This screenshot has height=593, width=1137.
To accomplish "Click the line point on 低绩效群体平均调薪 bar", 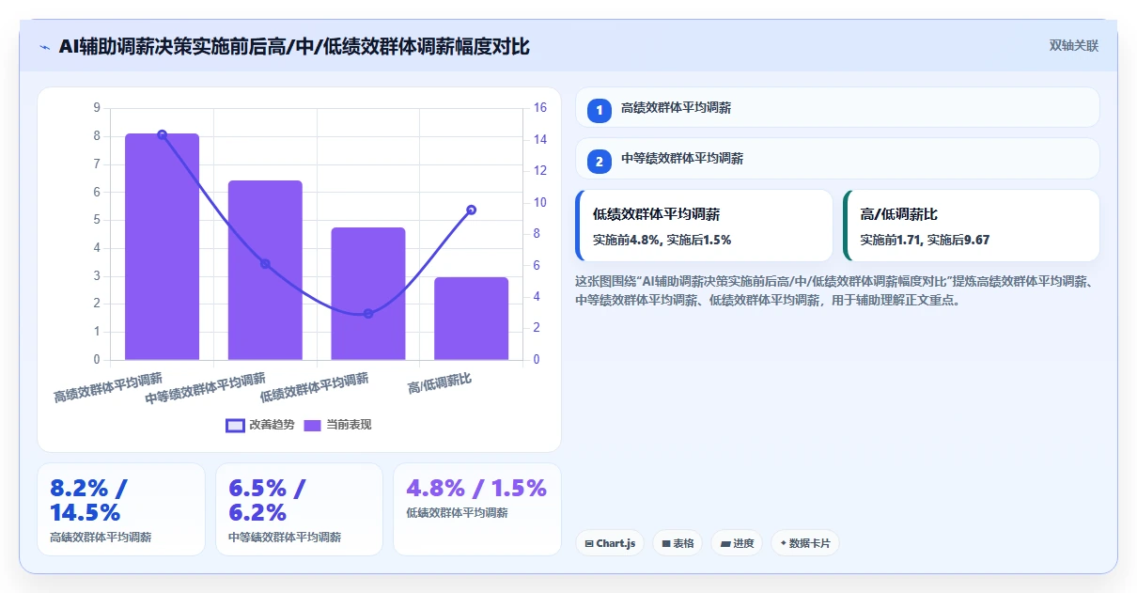I will click(x=368, y=314).
